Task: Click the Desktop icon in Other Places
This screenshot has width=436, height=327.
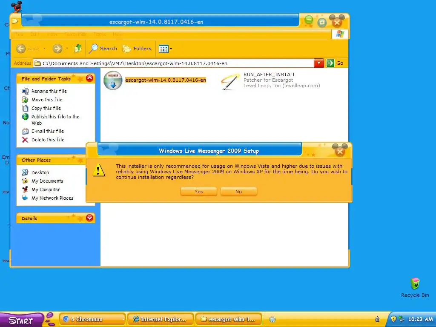Action: [25, 172]
